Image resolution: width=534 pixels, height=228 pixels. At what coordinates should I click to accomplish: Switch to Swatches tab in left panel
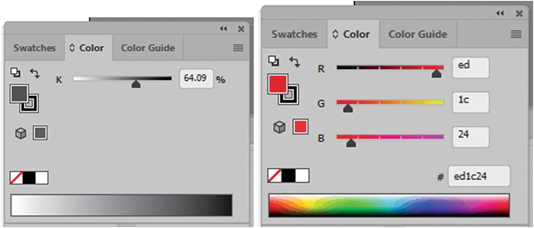point(35,48)
